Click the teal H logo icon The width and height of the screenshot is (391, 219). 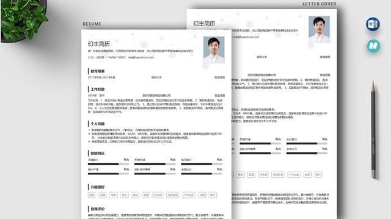(x=373, y=46)
